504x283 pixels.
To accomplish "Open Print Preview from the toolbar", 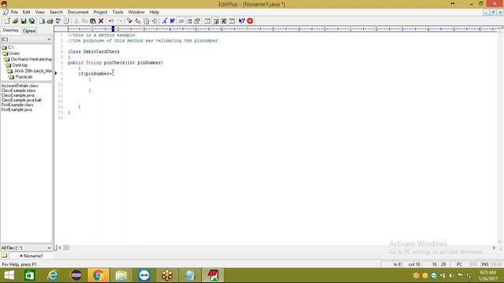I will (42, 21).
